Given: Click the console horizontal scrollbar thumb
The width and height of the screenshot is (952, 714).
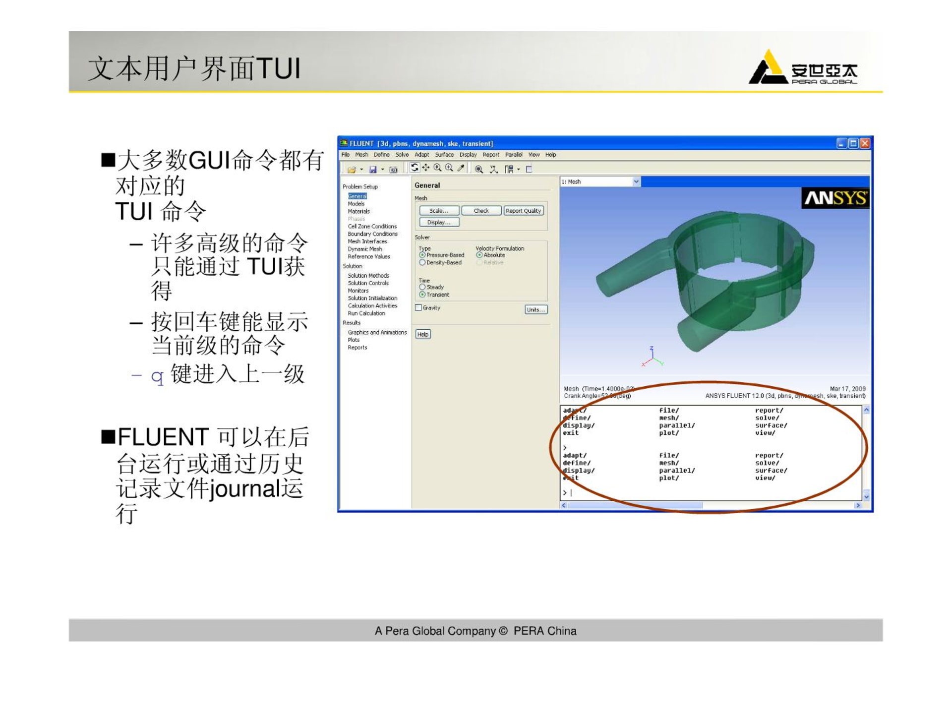Looking at the screenshot, I should point(635,505).
